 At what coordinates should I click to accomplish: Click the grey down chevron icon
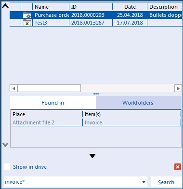[x=5, y=145]
